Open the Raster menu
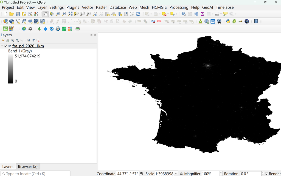The height and width of the screenshot is (176, 281). pyautogui.click(x=102, y=7)
